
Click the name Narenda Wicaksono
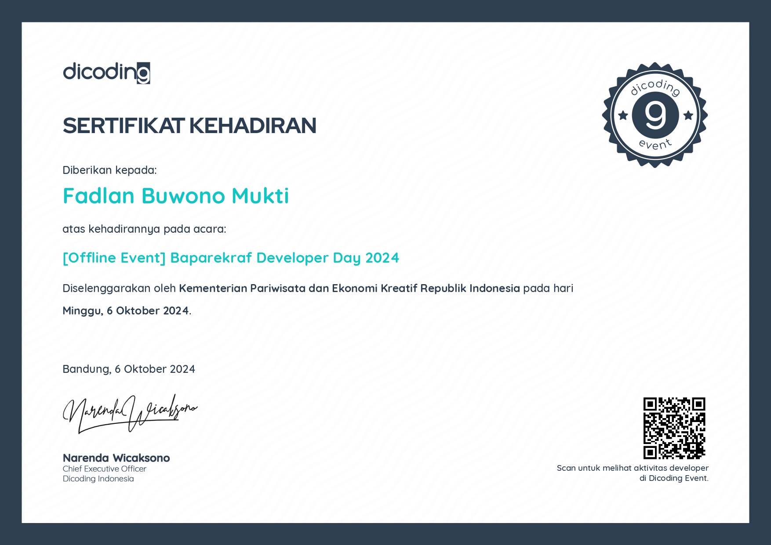[x=116, y=458]
